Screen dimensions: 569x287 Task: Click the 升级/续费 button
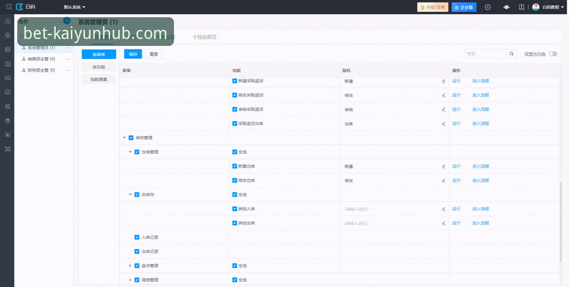click(x=432, y=7)
